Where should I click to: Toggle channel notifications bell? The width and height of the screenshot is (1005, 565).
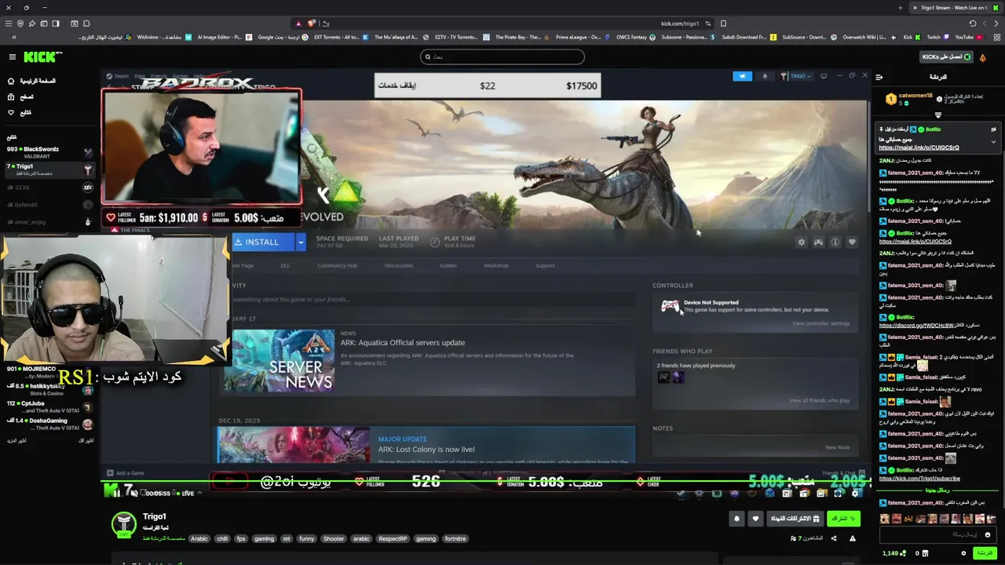(736, 519)
